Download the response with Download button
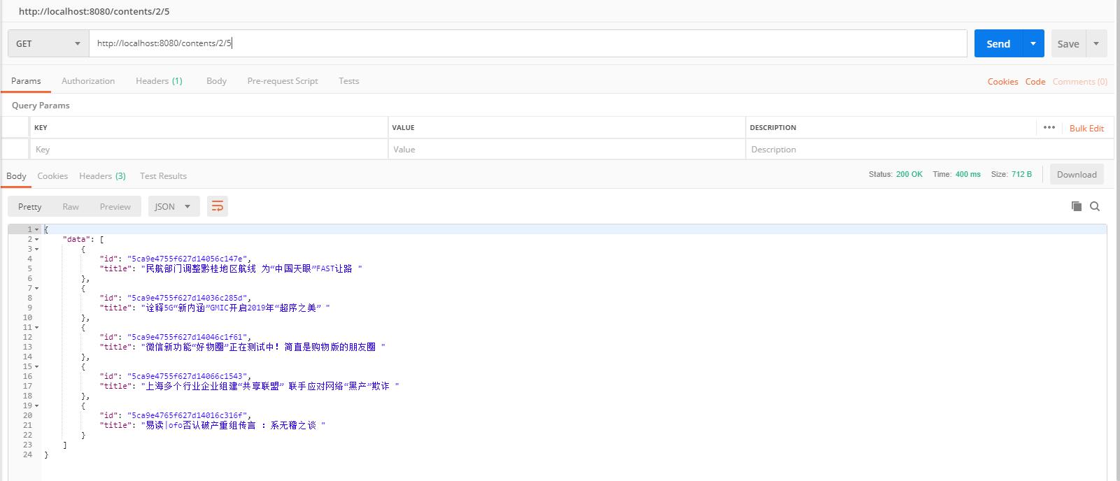The image size is (1120, 481). (1076, 175)
